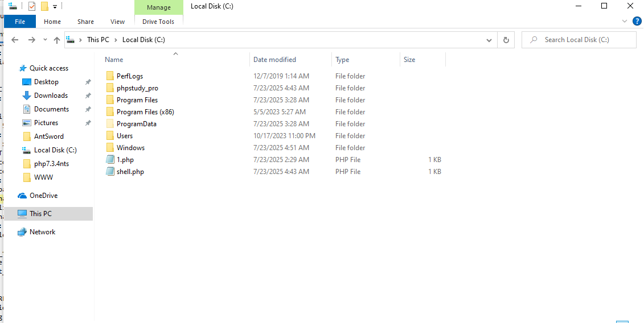Click the phpstudy_pro folder icon
Screen dimensions: 644x323
point(110,88)
